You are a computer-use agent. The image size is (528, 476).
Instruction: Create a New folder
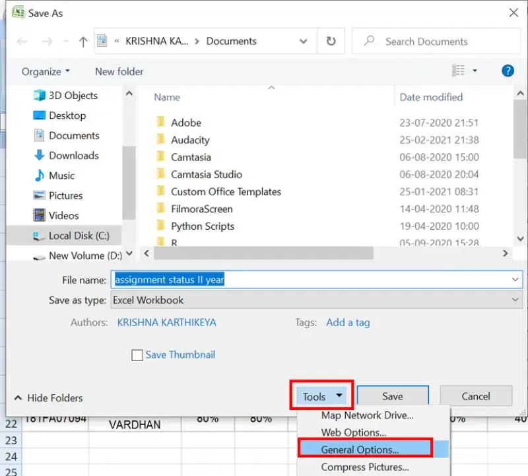[119, 71]
